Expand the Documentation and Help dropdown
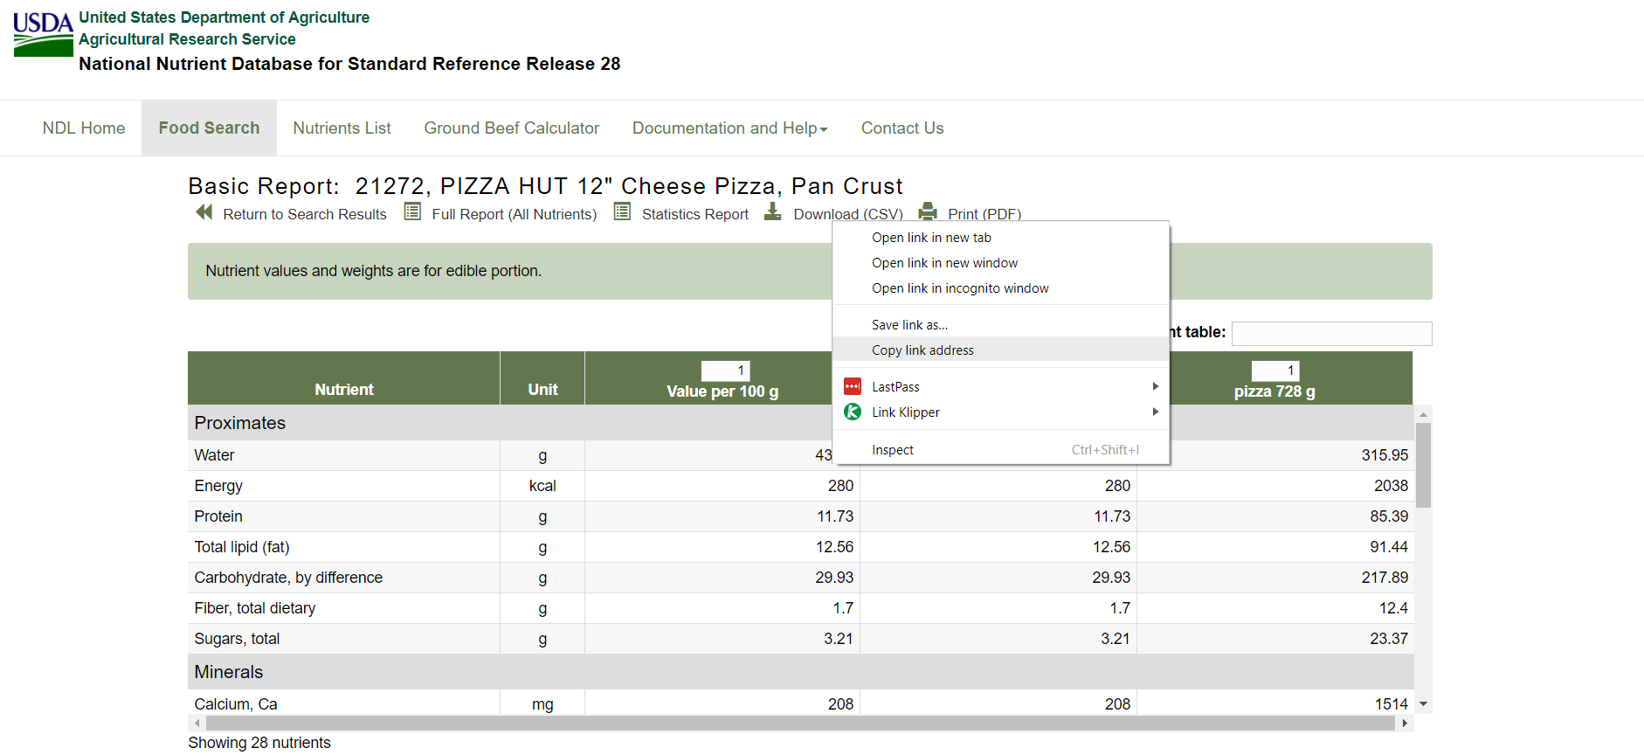Viewport: 1644px width, 755px height. click(729, 128)
